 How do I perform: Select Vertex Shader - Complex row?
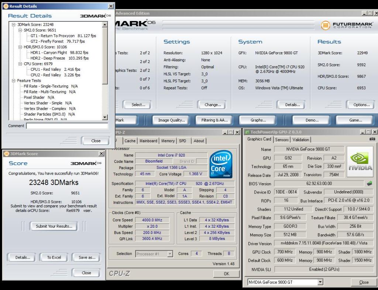[x=50, y=109]
